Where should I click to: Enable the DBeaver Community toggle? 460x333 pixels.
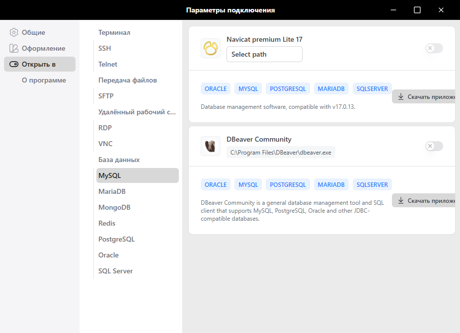pos(434,146)
